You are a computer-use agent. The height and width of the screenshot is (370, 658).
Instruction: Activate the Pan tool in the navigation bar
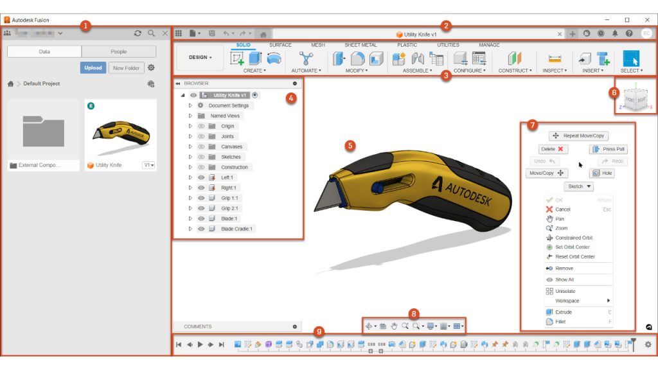coord(395,326)
